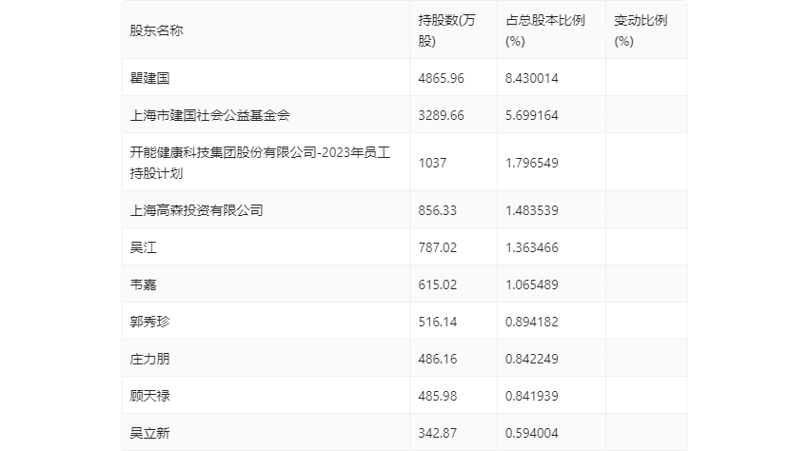Select the percentage 0.841939
Image resolution: width=809 pixels, height=451 pixels.
coord(532,396)
